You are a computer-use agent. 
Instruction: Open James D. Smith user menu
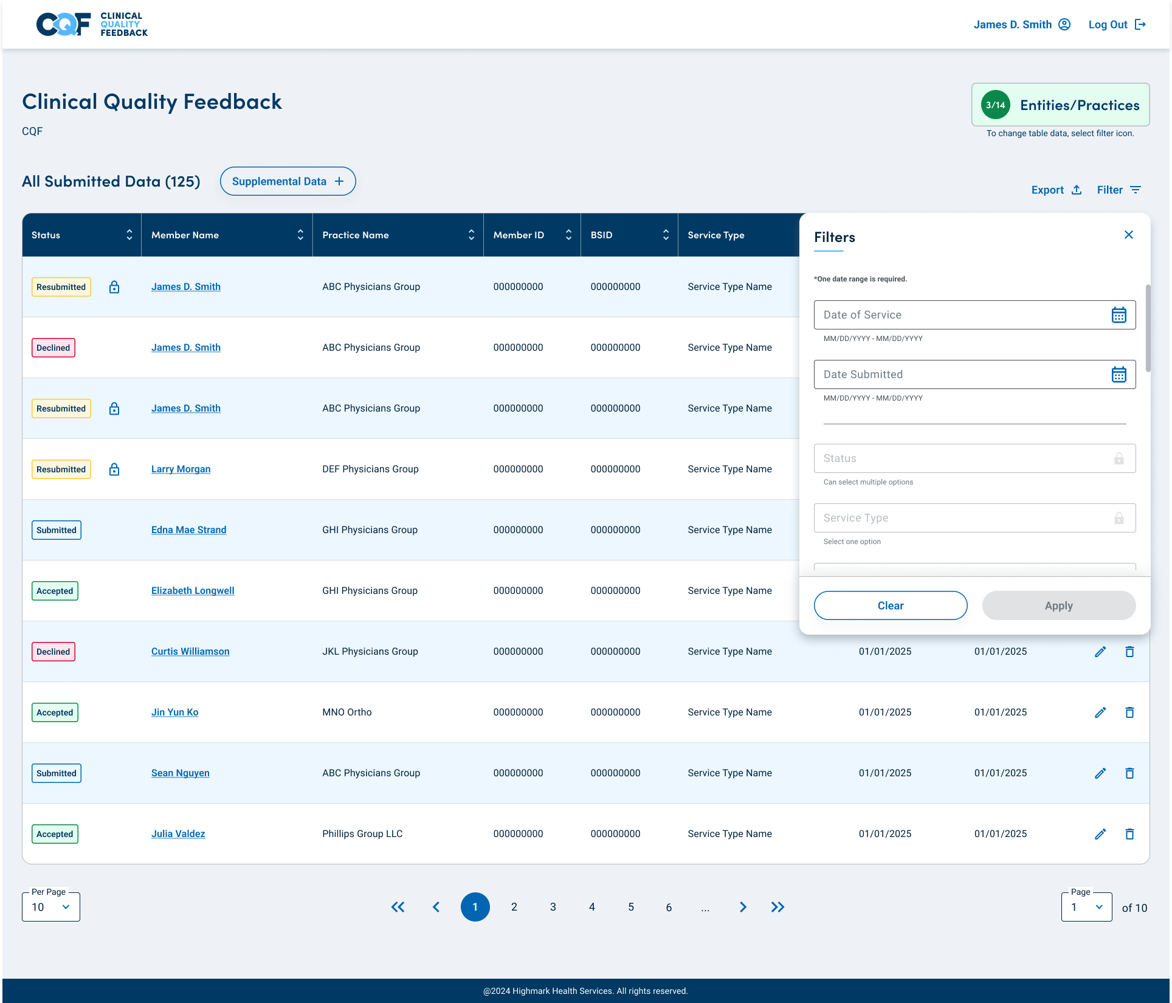pyautogui.click(x=1022, y=24)
